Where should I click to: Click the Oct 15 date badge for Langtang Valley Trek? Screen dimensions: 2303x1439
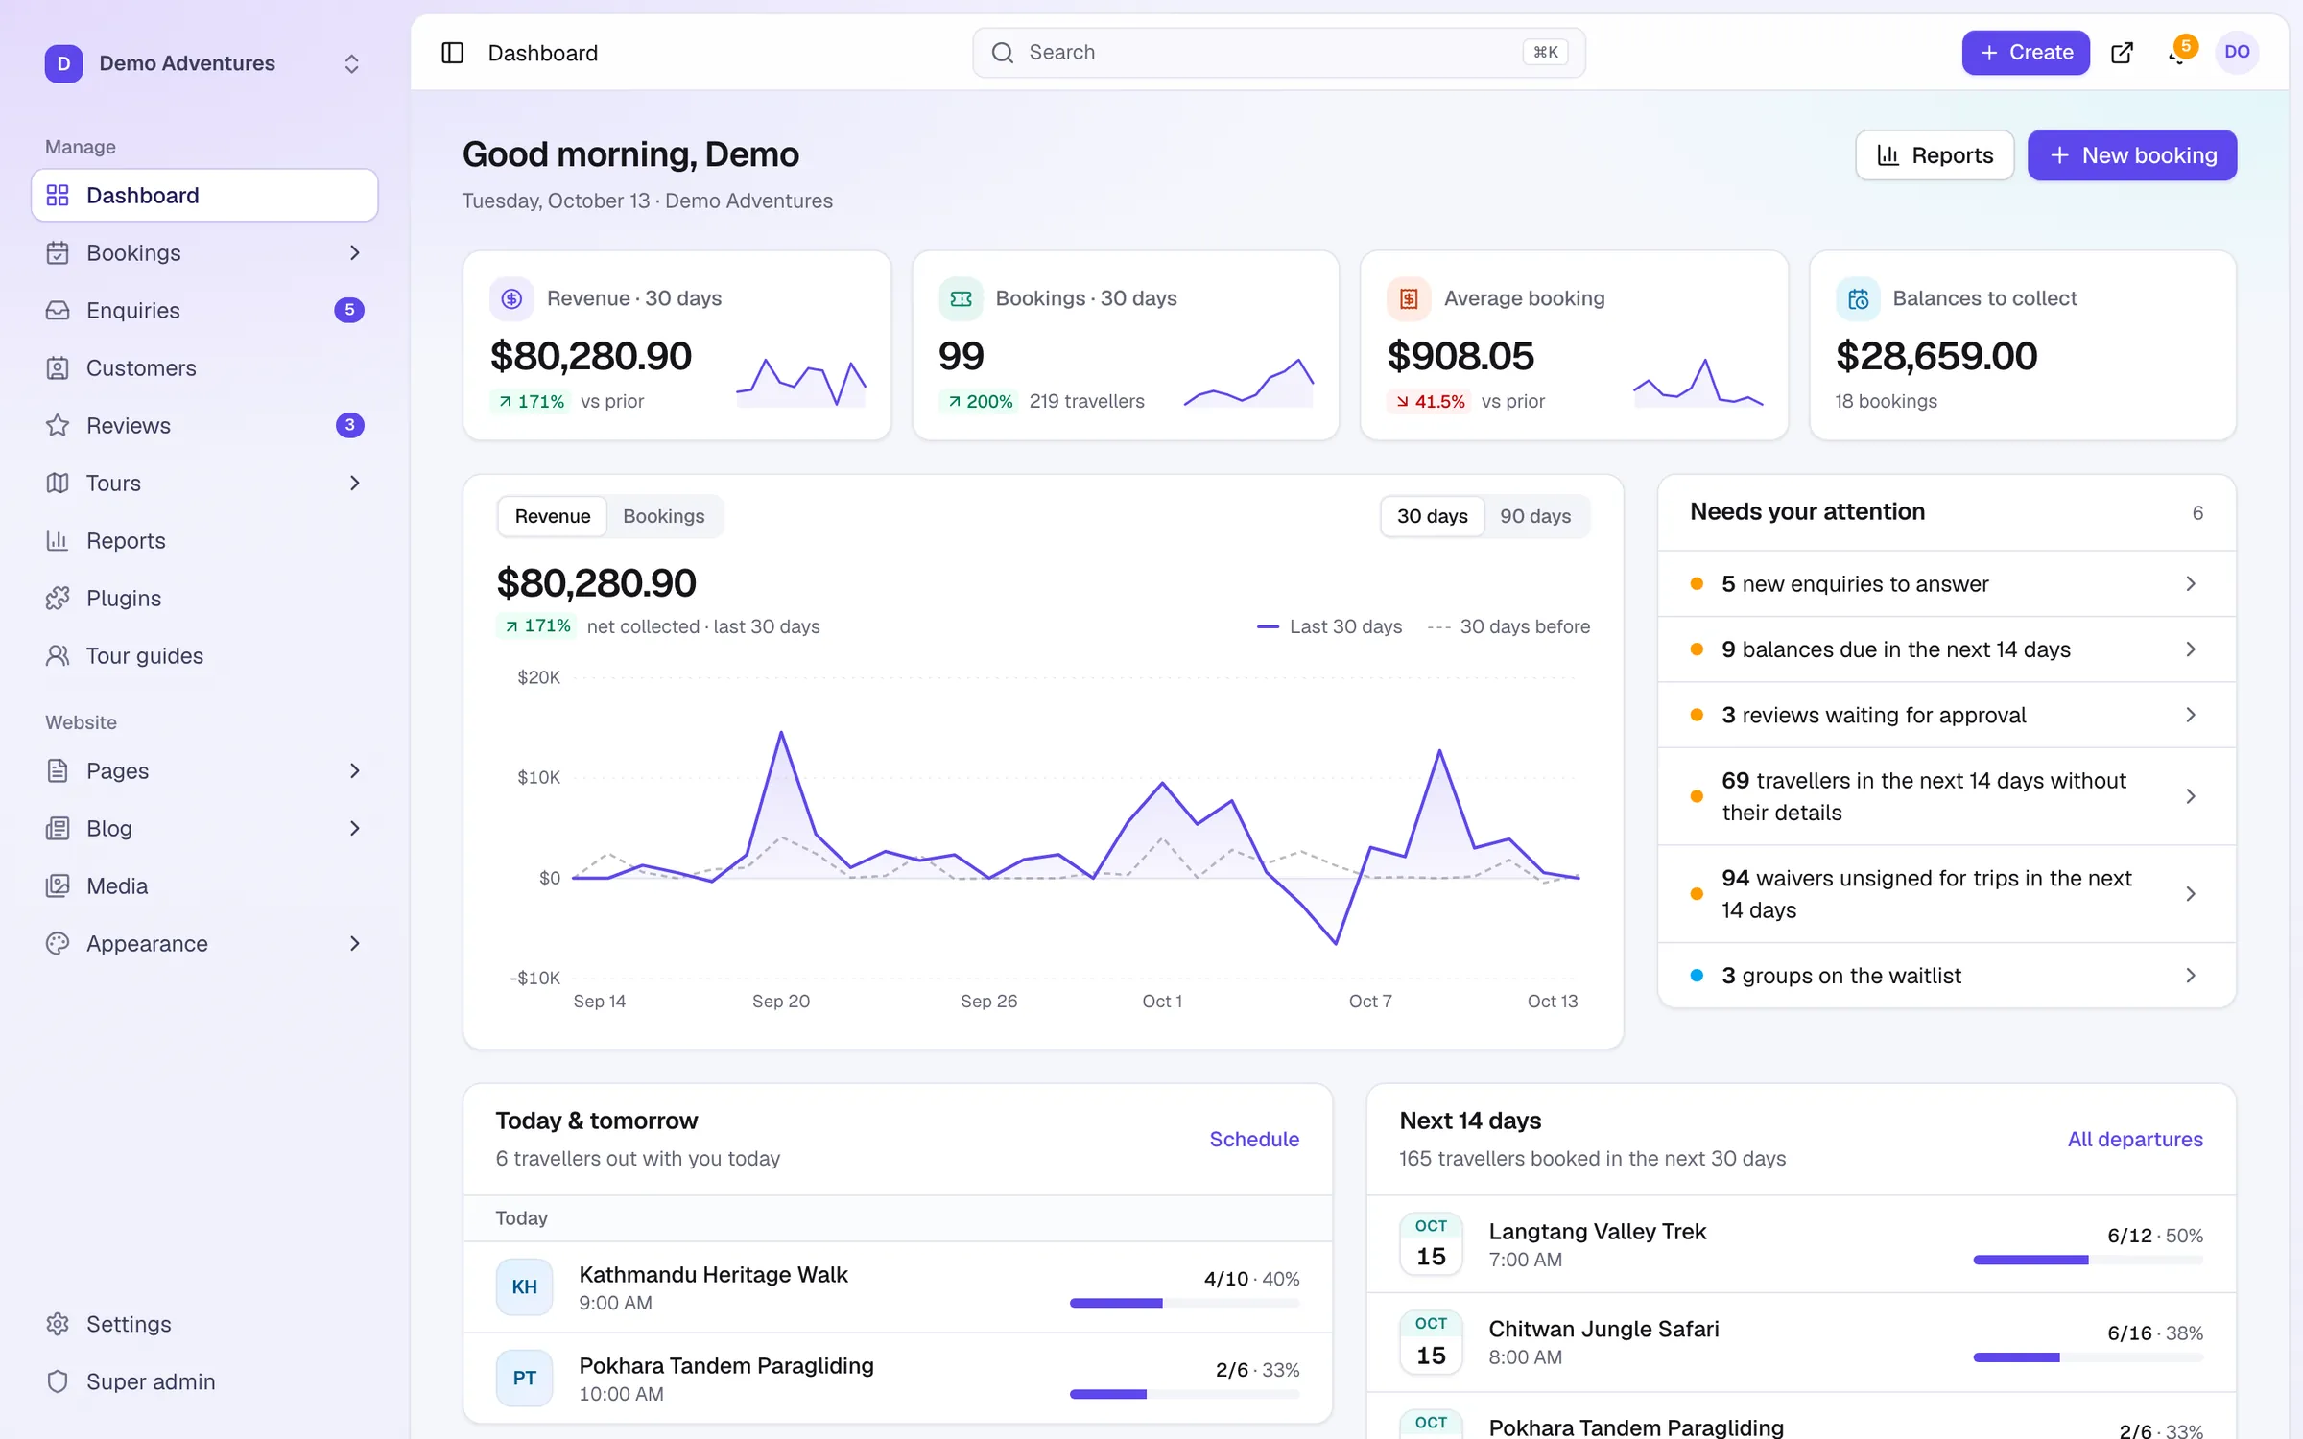(x=1431, y=1243)
